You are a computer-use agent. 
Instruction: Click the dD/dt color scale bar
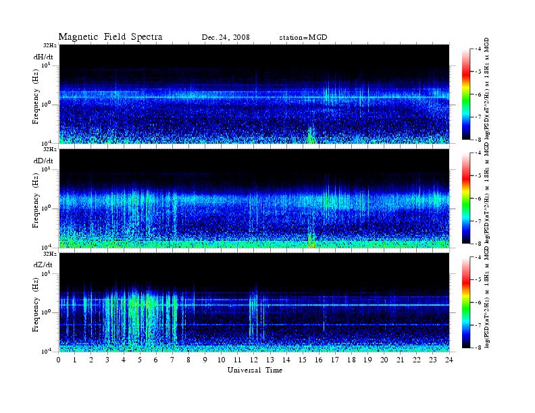tap(465, 198)
